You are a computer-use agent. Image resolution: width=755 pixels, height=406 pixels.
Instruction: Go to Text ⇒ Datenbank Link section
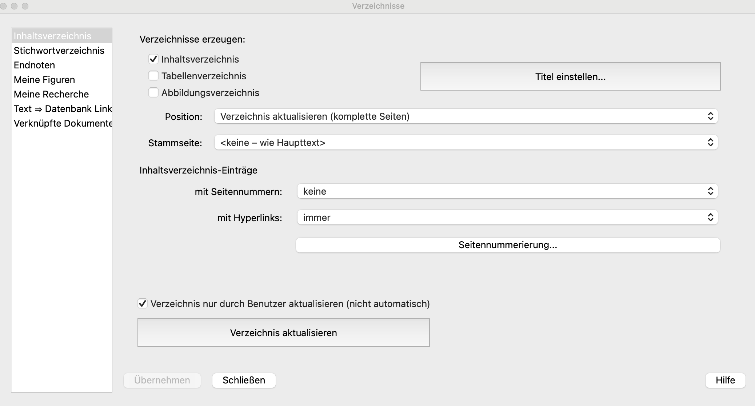63,109
